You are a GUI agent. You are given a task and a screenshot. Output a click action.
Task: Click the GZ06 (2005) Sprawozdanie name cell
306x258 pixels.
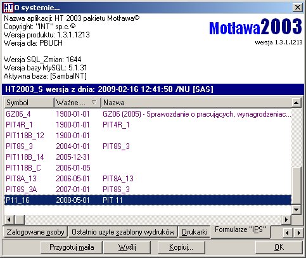click(x=197, y=114)
